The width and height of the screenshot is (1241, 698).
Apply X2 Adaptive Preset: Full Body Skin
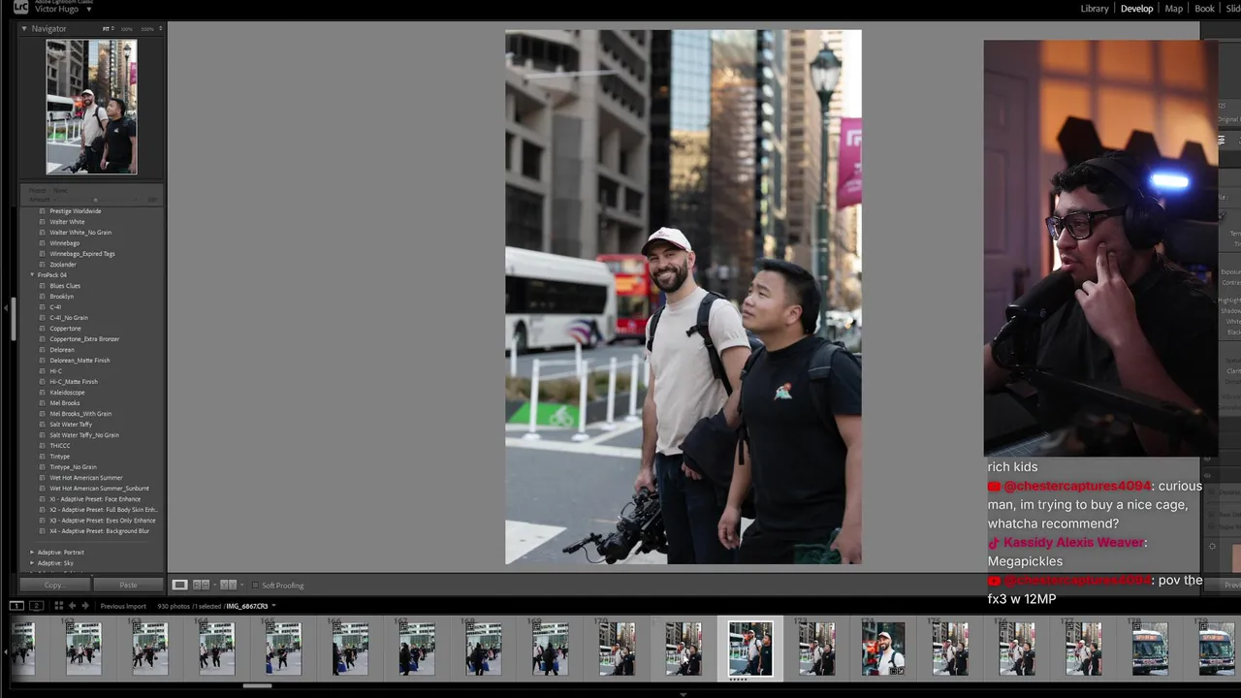[x=103, y=510]
